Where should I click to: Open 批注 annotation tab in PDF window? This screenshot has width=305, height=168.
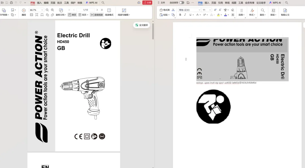(x=60, y=3)
